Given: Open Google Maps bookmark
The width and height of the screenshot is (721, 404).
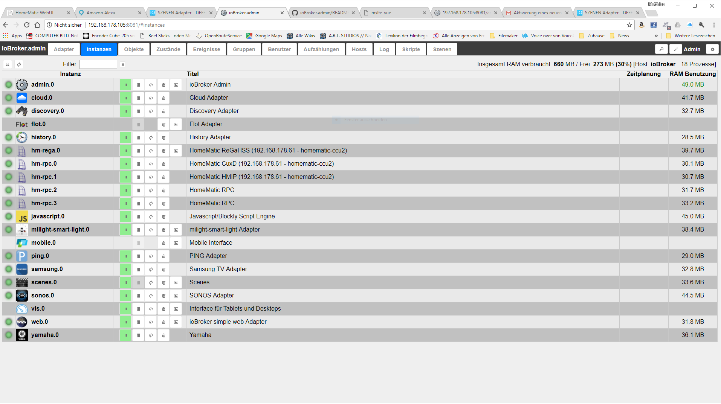Looking at the screenshot, I should tap(264, 36).
